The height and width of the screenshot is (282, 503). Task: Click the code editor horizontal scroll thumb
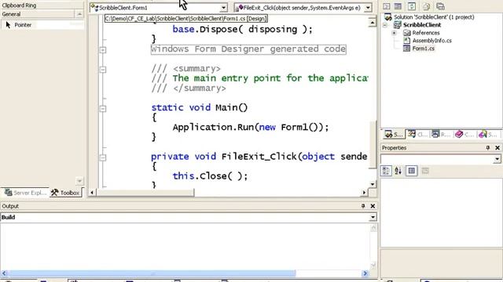[145, 193]
